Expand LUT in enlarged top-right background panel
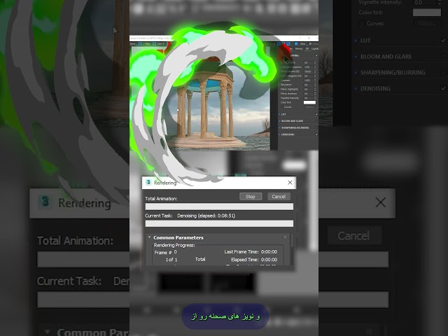The width and height of the screenshot is (448, 336). coord(356,41)
